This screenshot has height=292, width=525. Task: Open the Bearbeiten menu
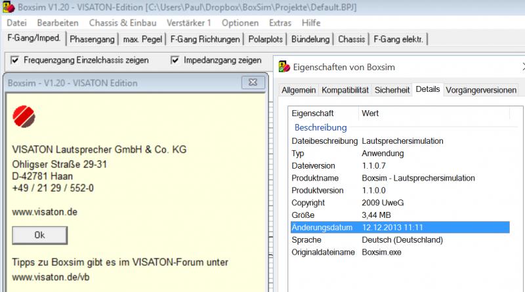point(58,23)
